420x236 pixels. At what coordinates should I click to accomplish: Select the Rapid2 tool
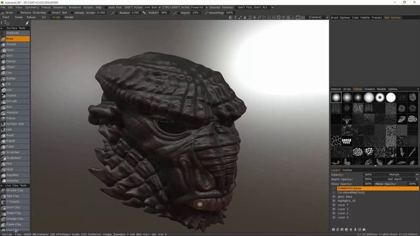tap(15, 141)
